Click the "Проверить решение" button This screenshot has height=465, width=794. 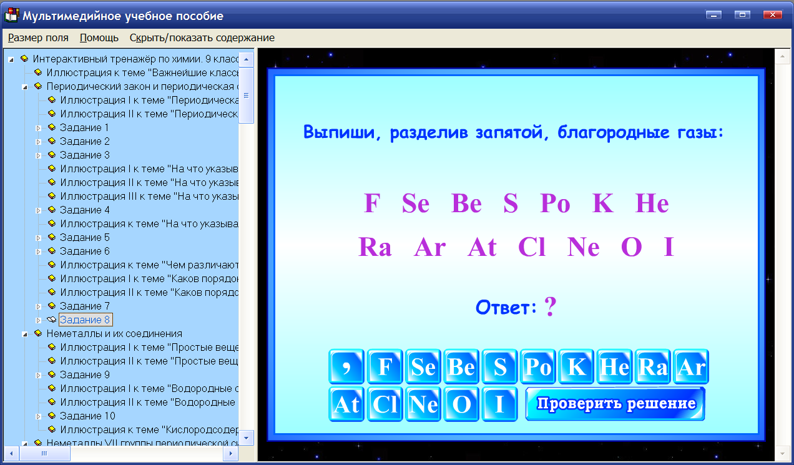click(615, 404)
